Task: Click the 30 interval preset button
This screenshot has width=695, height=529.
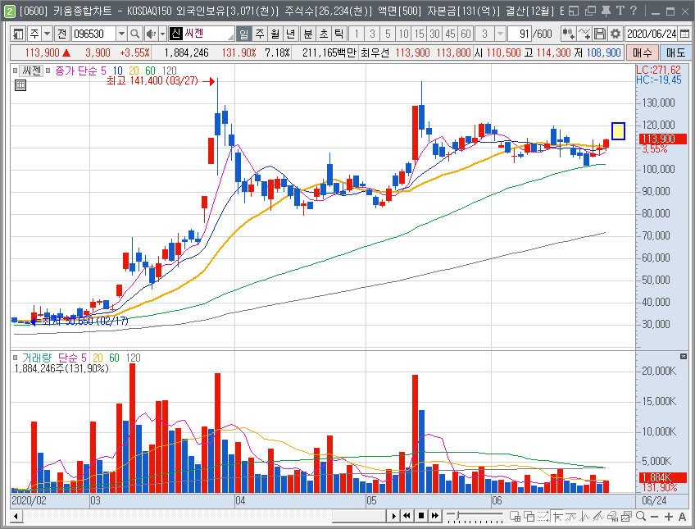Action: tap(435, 34)
